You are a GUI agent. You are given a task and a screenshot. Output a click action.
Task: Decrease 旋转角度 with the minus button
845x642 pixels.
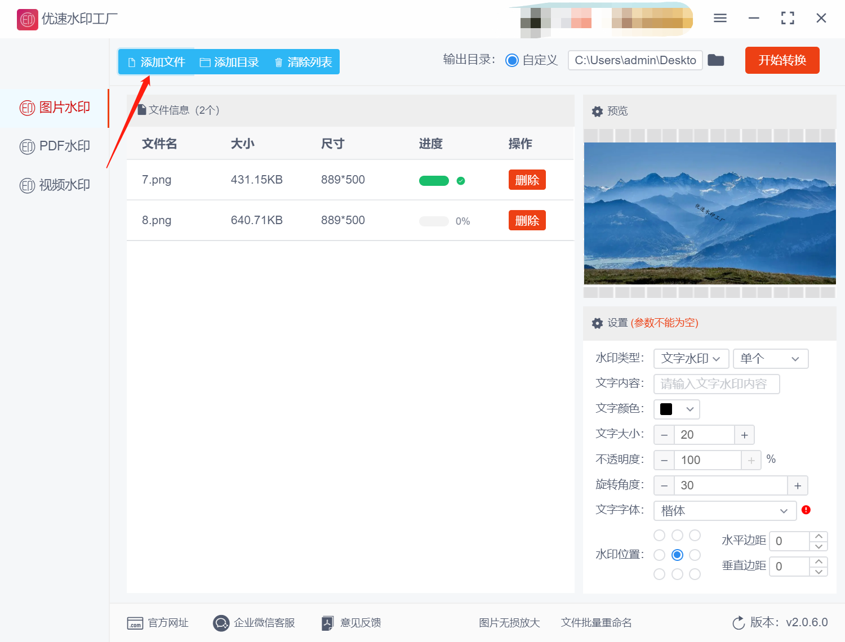click(664, 485)
